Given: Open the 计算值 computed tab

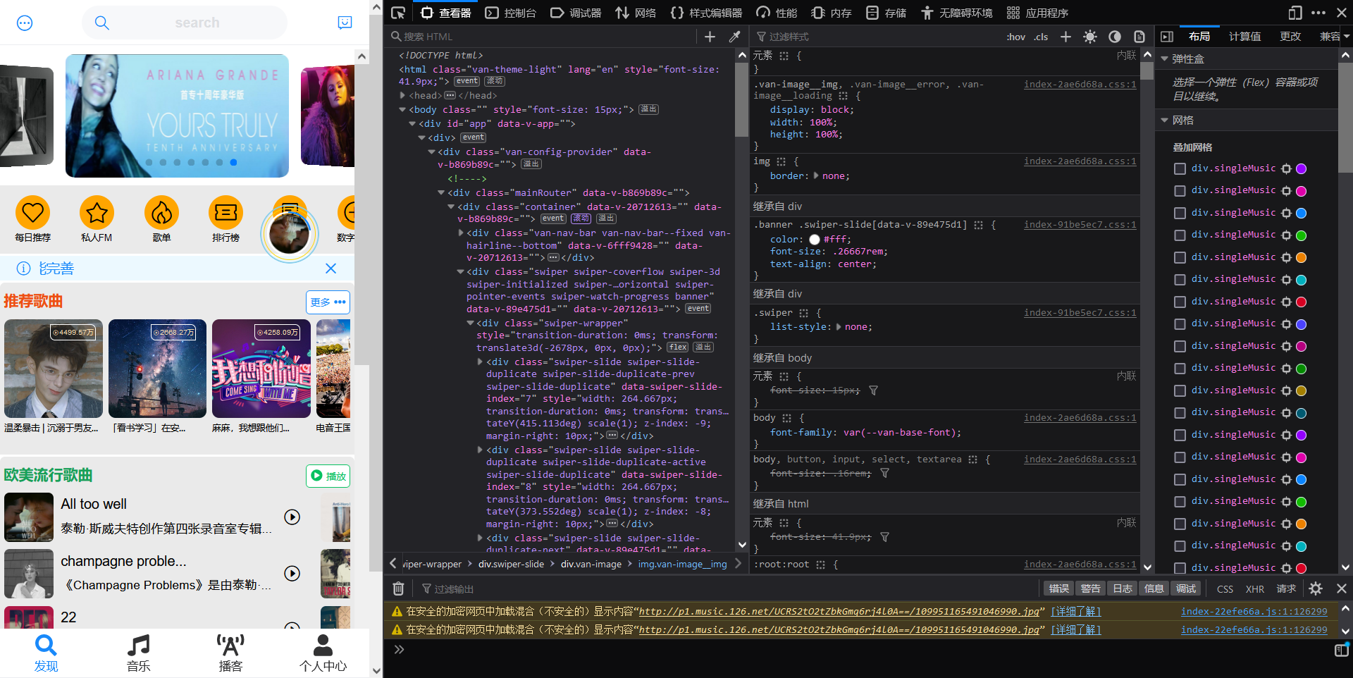Looking at the screenshot, I should [x=1245, y=37].
